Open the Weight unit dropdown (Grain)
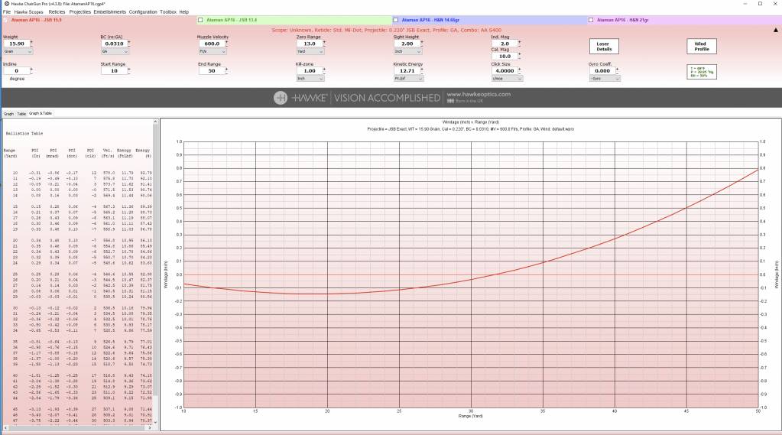Viewport: 782px width, 435px height. point(18,51)
